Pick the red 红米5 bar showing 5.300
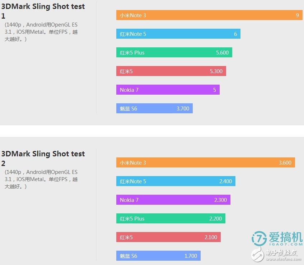The image size is (304, 265). click(x=171, y=71)
